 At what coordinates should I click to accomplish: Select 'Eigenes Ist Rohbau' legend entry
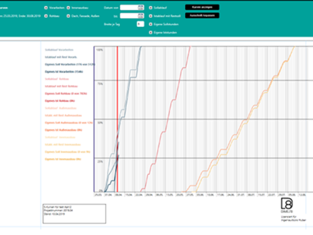tap(60, 101)
